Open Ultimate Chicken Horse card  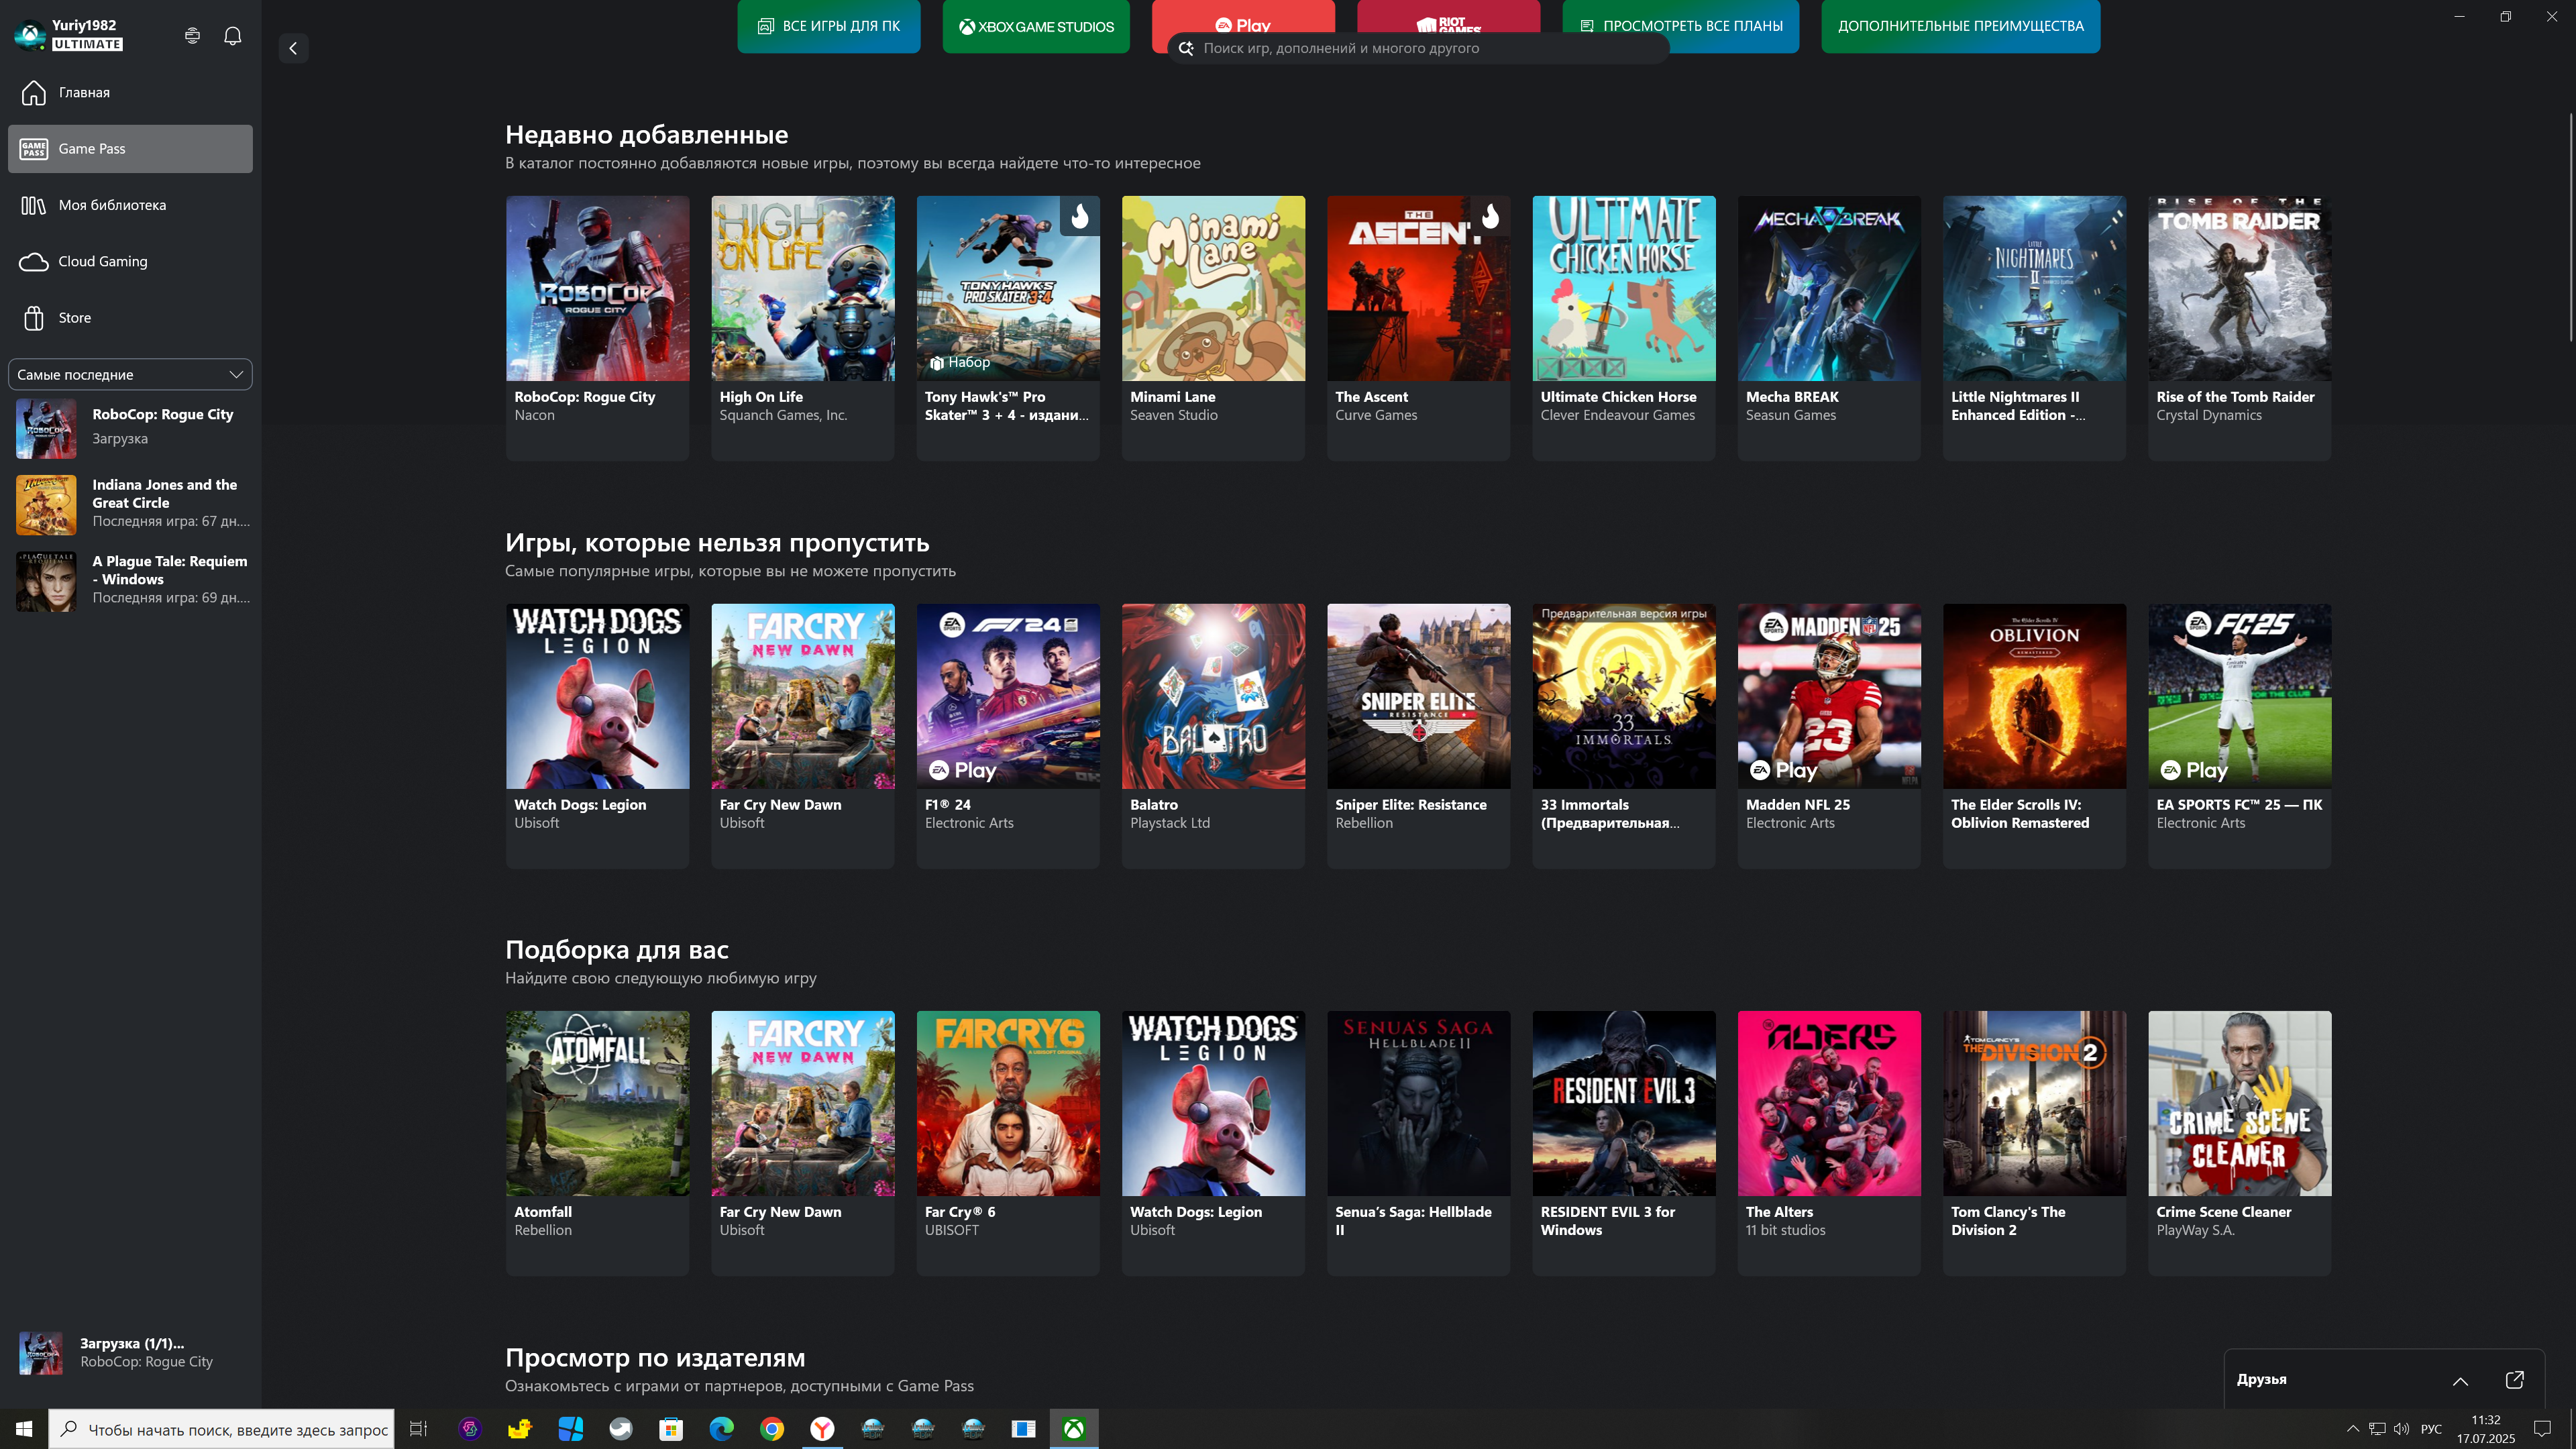[x=1624, y=328]
